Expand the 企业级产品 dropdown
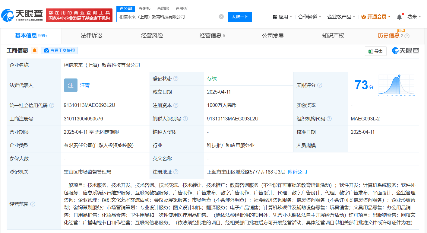The height and width of the screenshot is (233, 427). tap(341, 17)
